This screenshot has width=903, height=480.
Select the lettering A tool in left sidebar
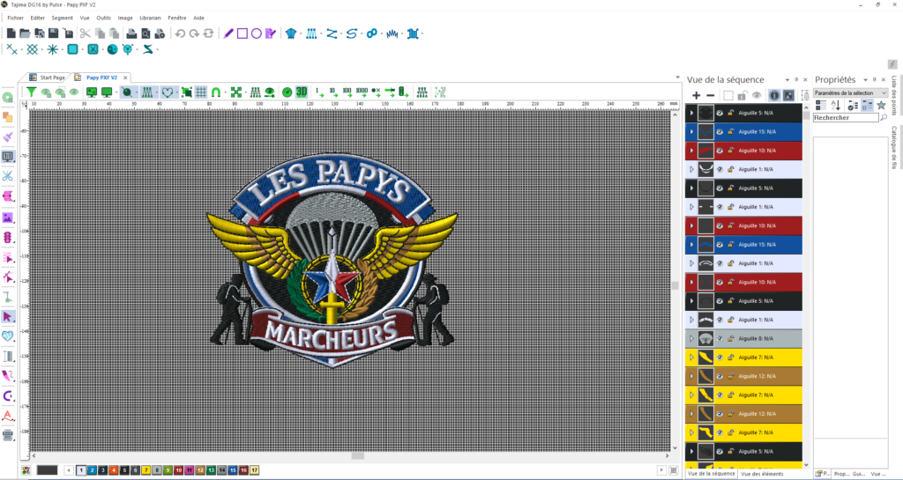pos(7,415)
